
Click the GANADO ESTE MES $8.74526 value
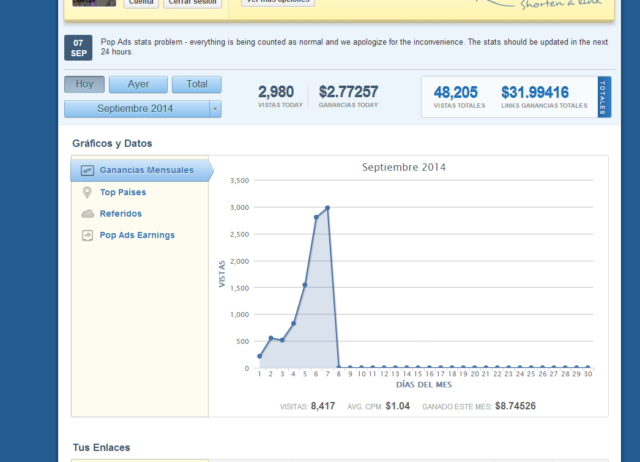478,406
